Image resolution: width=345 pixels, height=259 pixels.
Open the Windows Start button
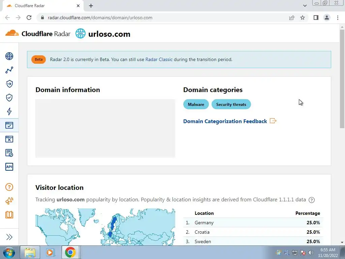pyautogui.click(x=9, y=252)
